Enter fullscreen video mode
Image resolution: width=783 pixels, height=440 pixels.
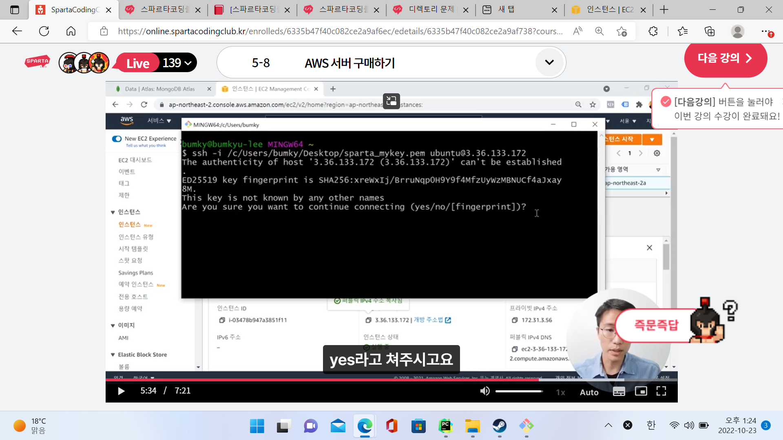click(x=661, y=391)
